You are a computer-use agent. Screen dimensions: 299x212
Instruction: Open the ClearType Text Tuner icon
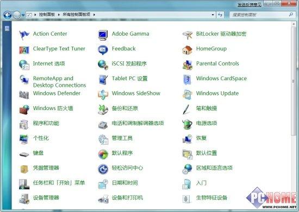pos(24,50)
